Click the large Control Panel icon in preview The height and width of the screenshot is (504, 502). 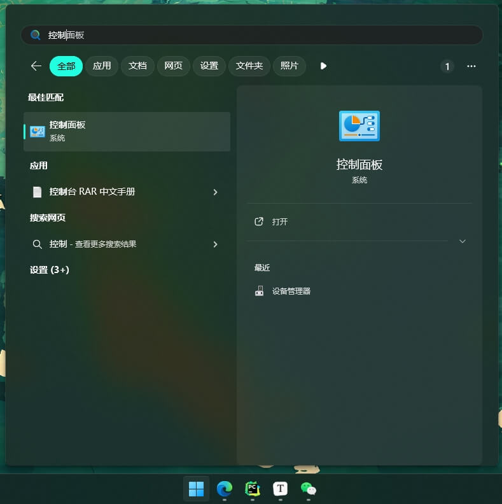(x=359, y=125)
